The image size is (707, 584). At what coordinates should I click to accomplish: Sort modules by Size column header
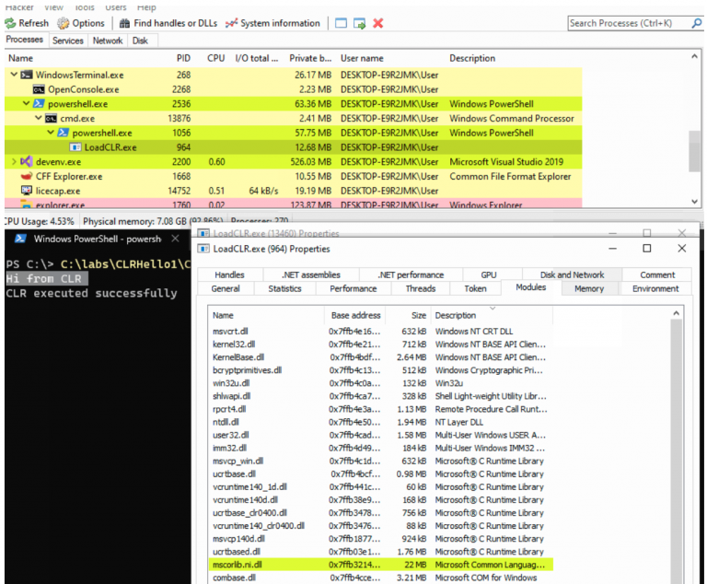point(419,315)
